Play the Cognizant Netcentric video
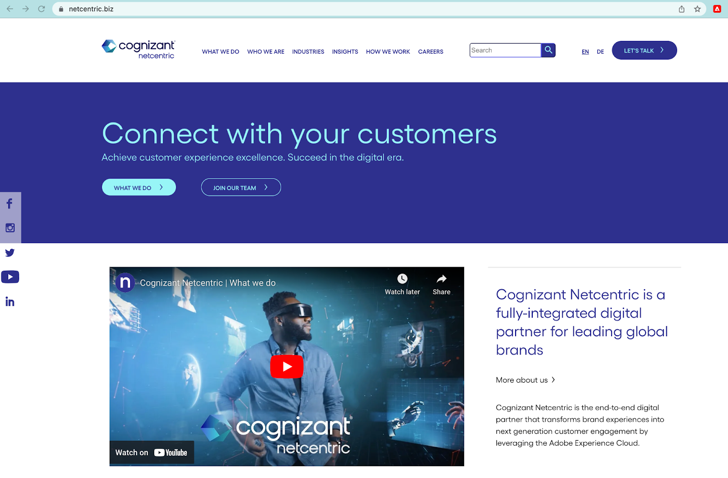The height and width of the screenshot is (478, 728). (287, 366)
